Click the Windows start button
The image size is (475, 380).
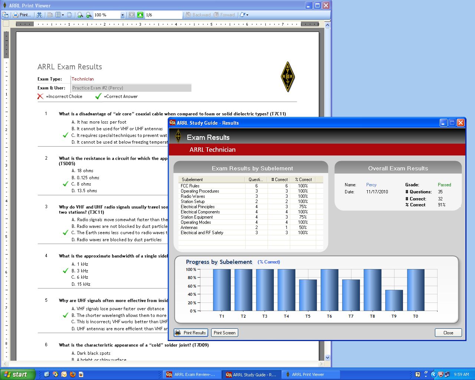17,374
